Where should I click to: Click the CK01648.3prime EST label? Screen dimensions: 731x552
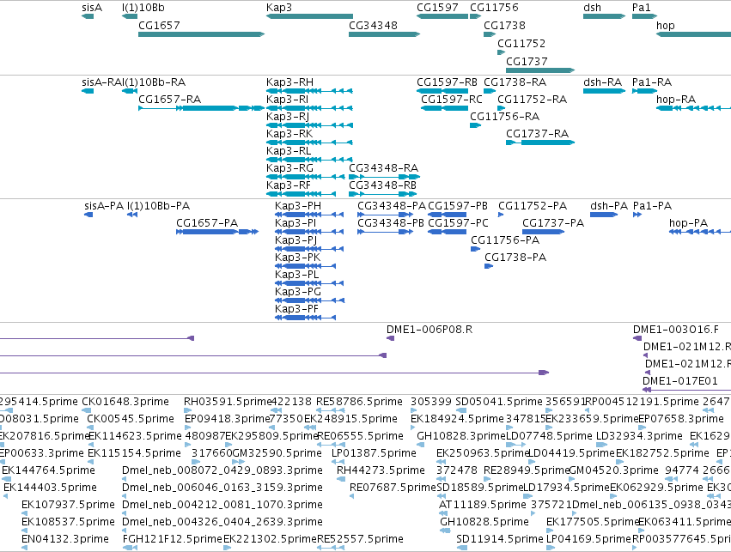pos(125,402)
